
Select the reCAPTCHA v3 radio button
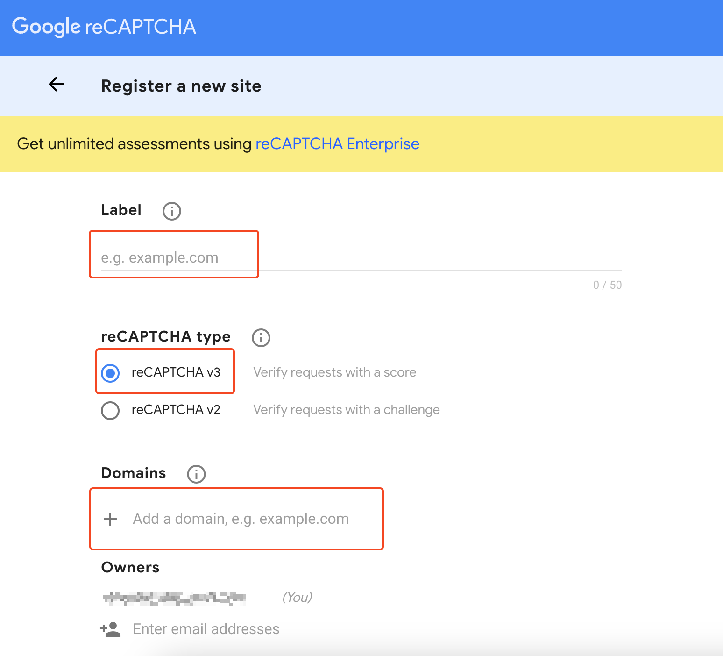click(x=110, y=373)
